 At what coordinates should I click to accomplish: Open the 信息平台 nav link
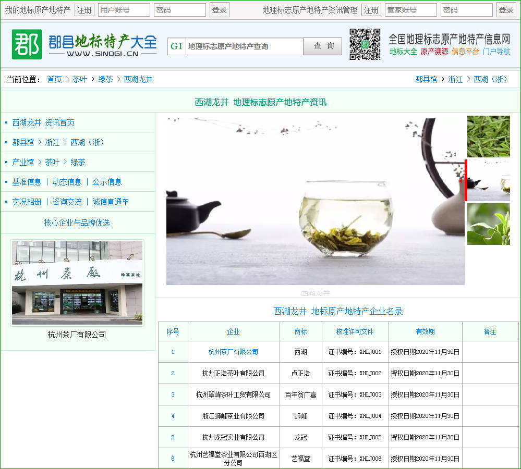pyautogui.click(x=465, y=52)
